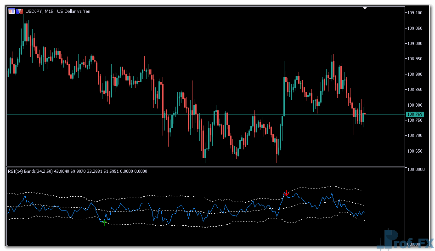Click the chart shift triangle marker
The height and width of the screenshot is (251, 435).
365,8
